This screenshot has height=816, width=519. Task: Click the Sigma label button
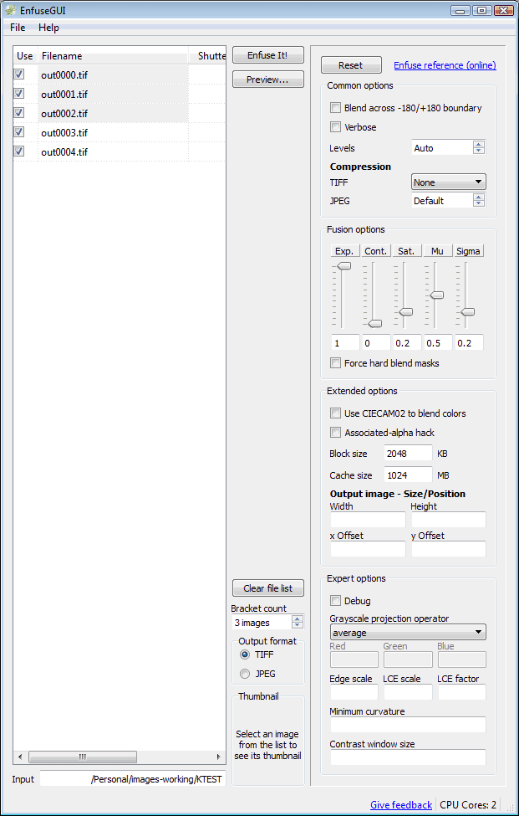(x=468, y=251)
